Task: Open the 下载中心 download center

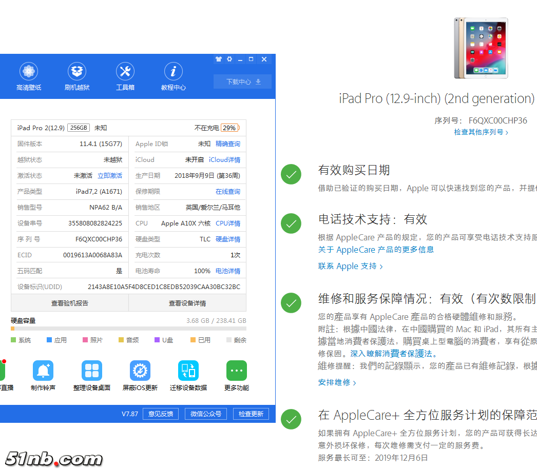Action: coord(242,81)
